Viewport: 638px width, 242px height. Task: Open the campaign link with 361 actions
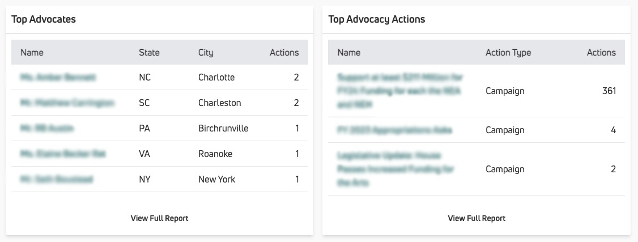click(401, 91)
